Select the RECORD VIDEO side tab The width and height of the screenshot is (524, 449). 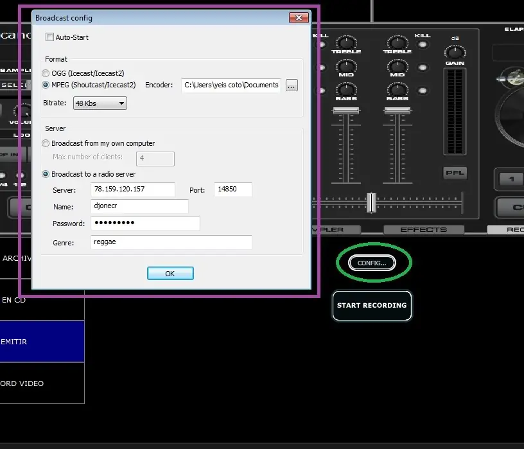[x=42, y=383]
